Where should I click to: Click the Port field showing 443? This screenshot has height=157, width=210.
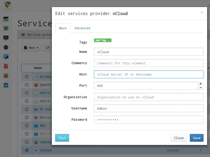tap(146, 86)
